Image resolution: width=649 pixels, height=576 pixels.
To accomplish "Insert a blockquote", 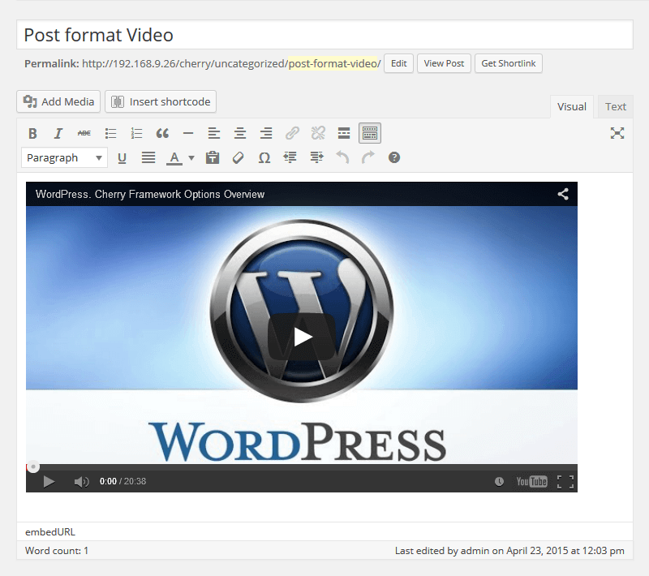I will pyautogui.click(x=162, y=134).
